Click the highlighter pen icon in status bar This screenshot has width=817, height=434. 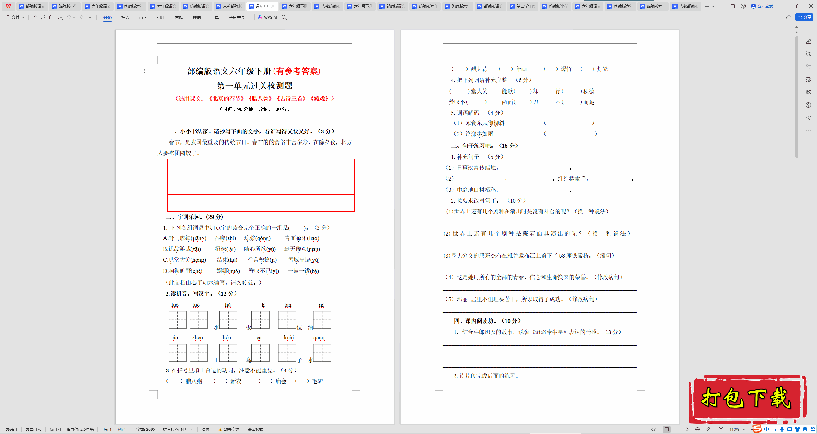[708, 430]
